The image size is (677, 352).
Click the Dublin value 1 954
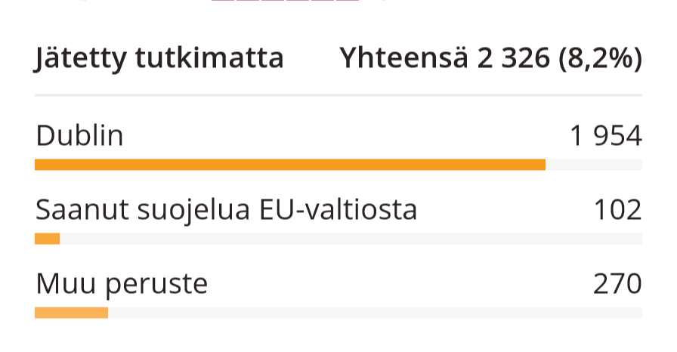(x=605, y=136)
